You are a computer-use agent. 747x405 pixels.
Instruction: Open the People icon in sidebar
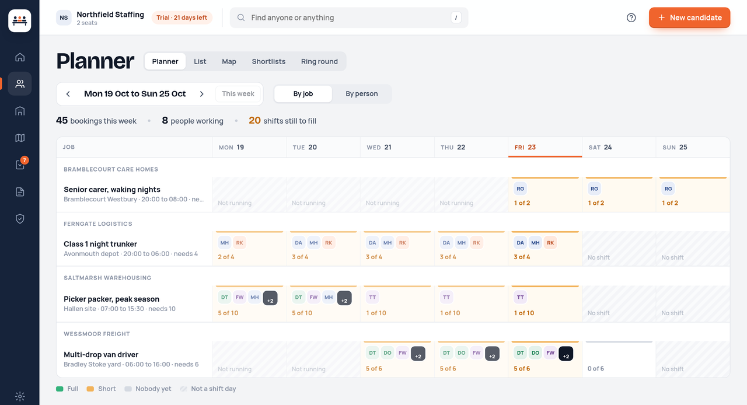pyautogui.click(x=20, y=83)
